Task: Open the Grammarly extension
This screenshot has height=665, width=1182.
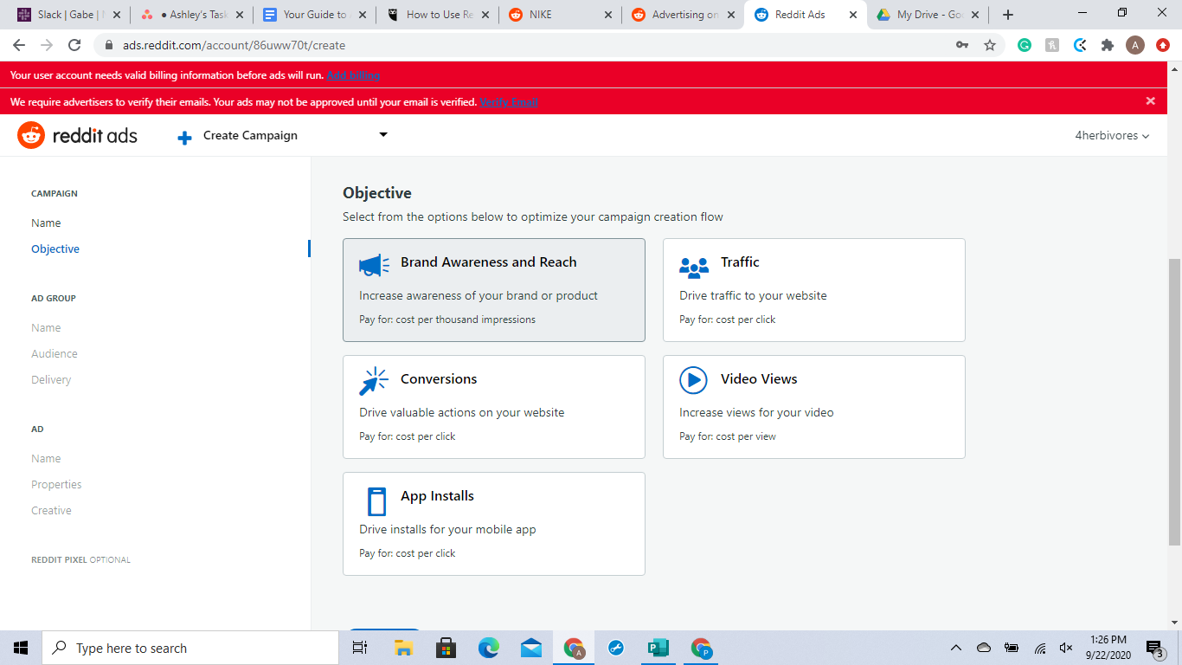Action: click(1025, 45)
